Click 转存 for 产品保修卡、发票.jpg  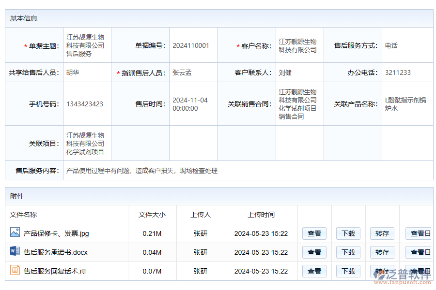point(382,233)
